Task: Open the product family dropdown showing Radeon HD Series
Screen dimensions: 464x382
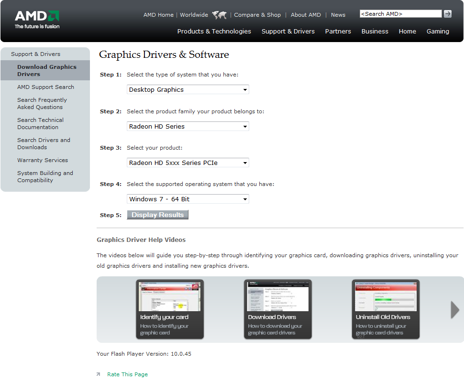Action: point(188,126)
